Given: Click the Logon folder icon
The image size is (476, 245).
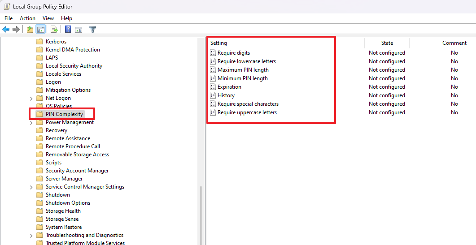Looking at the screenshot, I should (x=39, y=82).
